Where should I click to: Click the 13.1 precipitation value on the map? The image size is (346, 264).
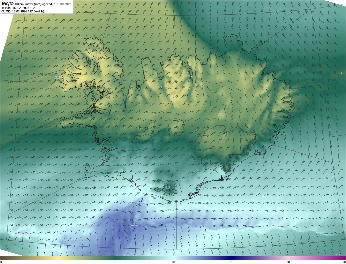pos(134,225)
